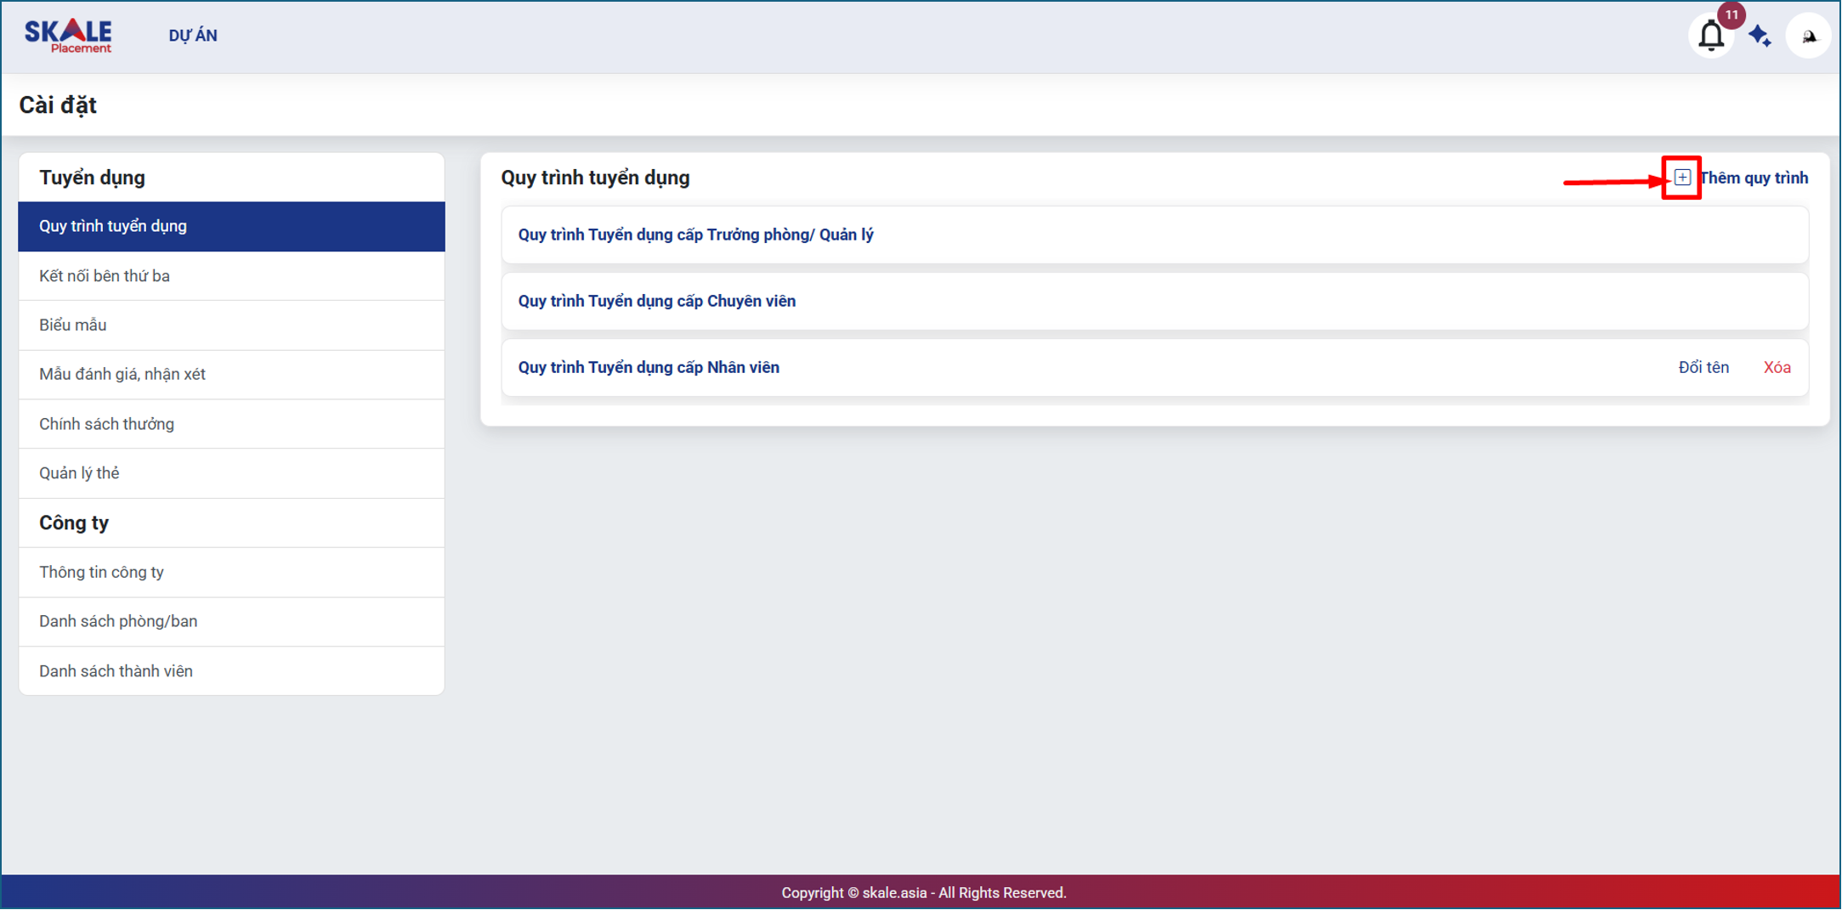
Task: Open Trưởng phòng/ Quản lý recruitment process
Action: 695,235
